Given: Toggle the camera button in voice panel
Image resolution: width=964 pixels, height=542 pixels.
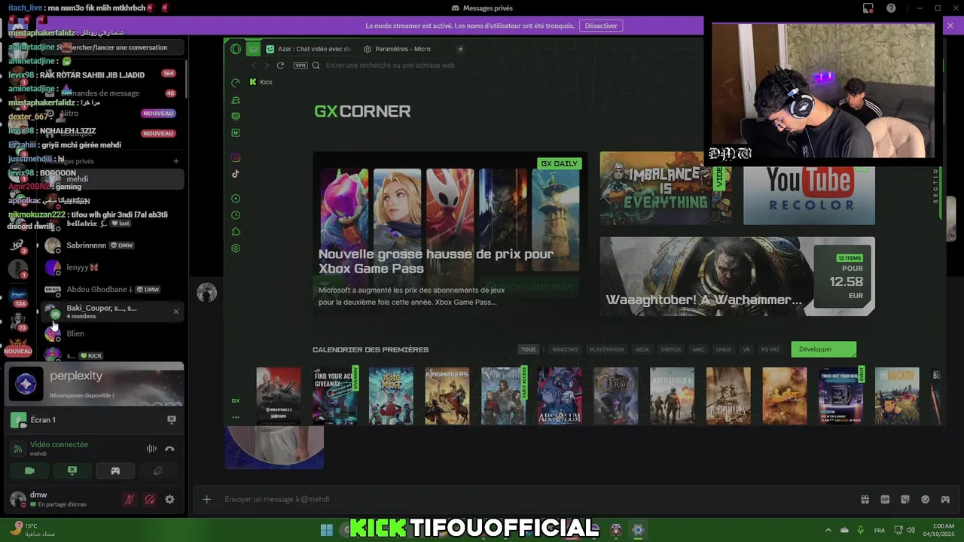Looking at the screenshot, I should [x=29, y=470].
